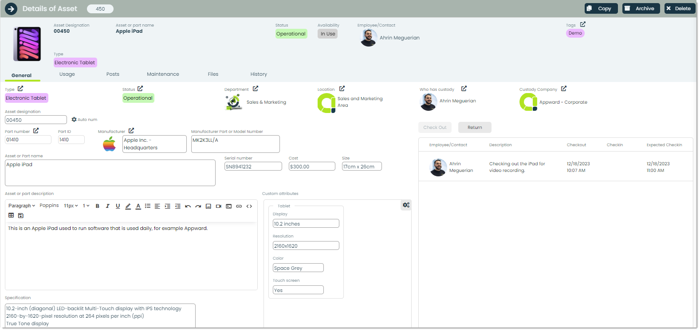Open custom attributes settings gears
The width and height of the screenshot is (700, 331).
point(406,205)
